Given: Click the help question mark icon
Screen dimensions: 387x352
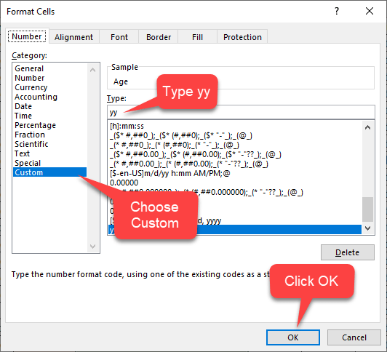Looking at the screenshot, I should pyautogui.click(x=337, y=12).
